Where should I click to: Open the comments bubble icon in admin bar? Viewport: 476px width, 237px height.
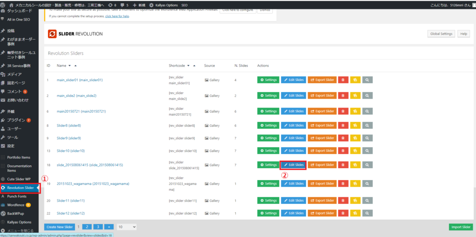(x=122, y=4)
